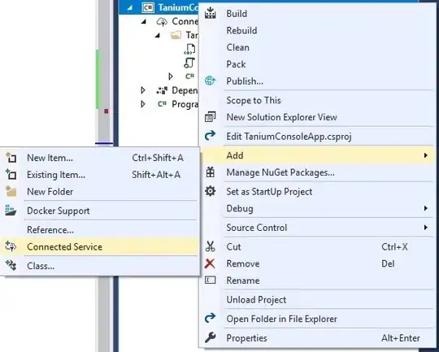Click the Docker Support whale icon
Viewport: 439px width, 352px height.
(x=11, y=211)
